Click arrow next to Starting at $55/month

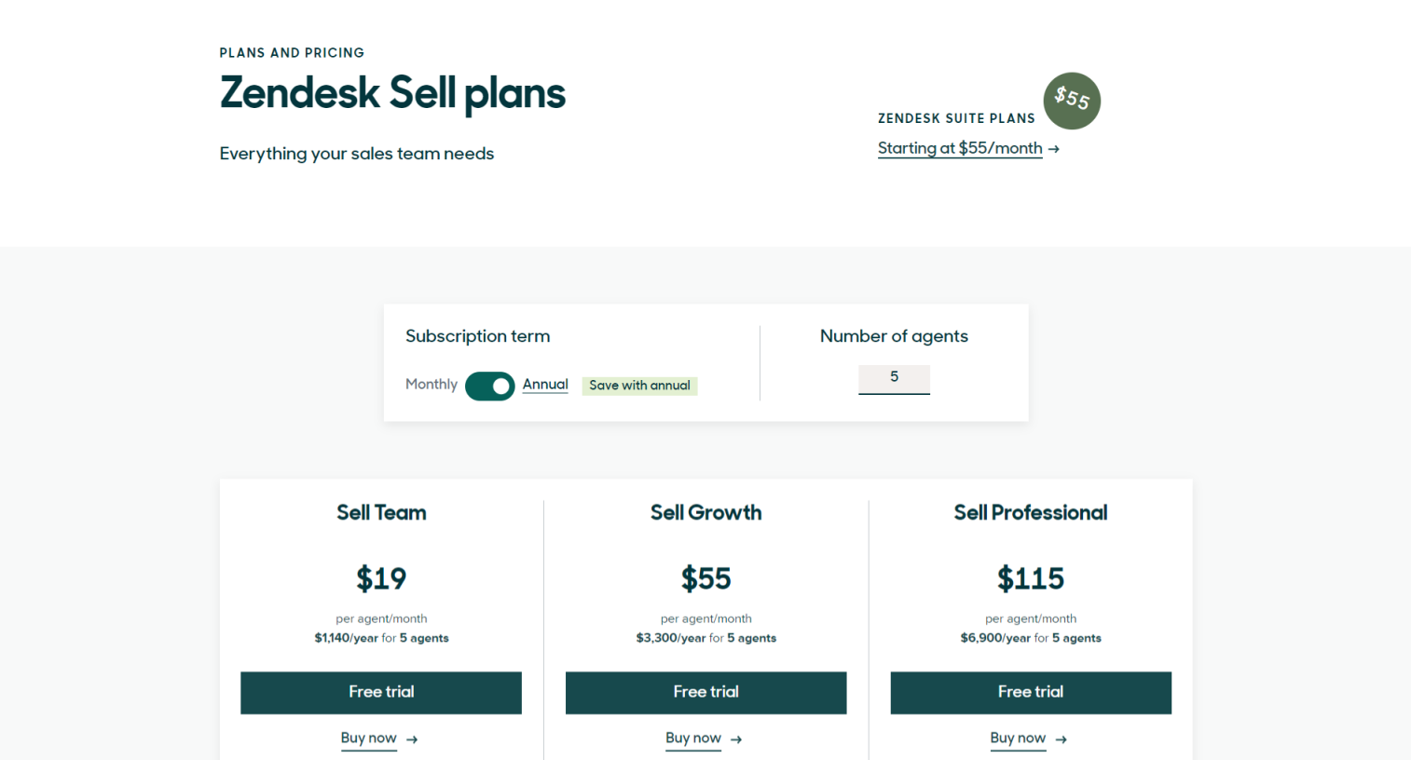pyautogui.click(x=1054, y=149)
